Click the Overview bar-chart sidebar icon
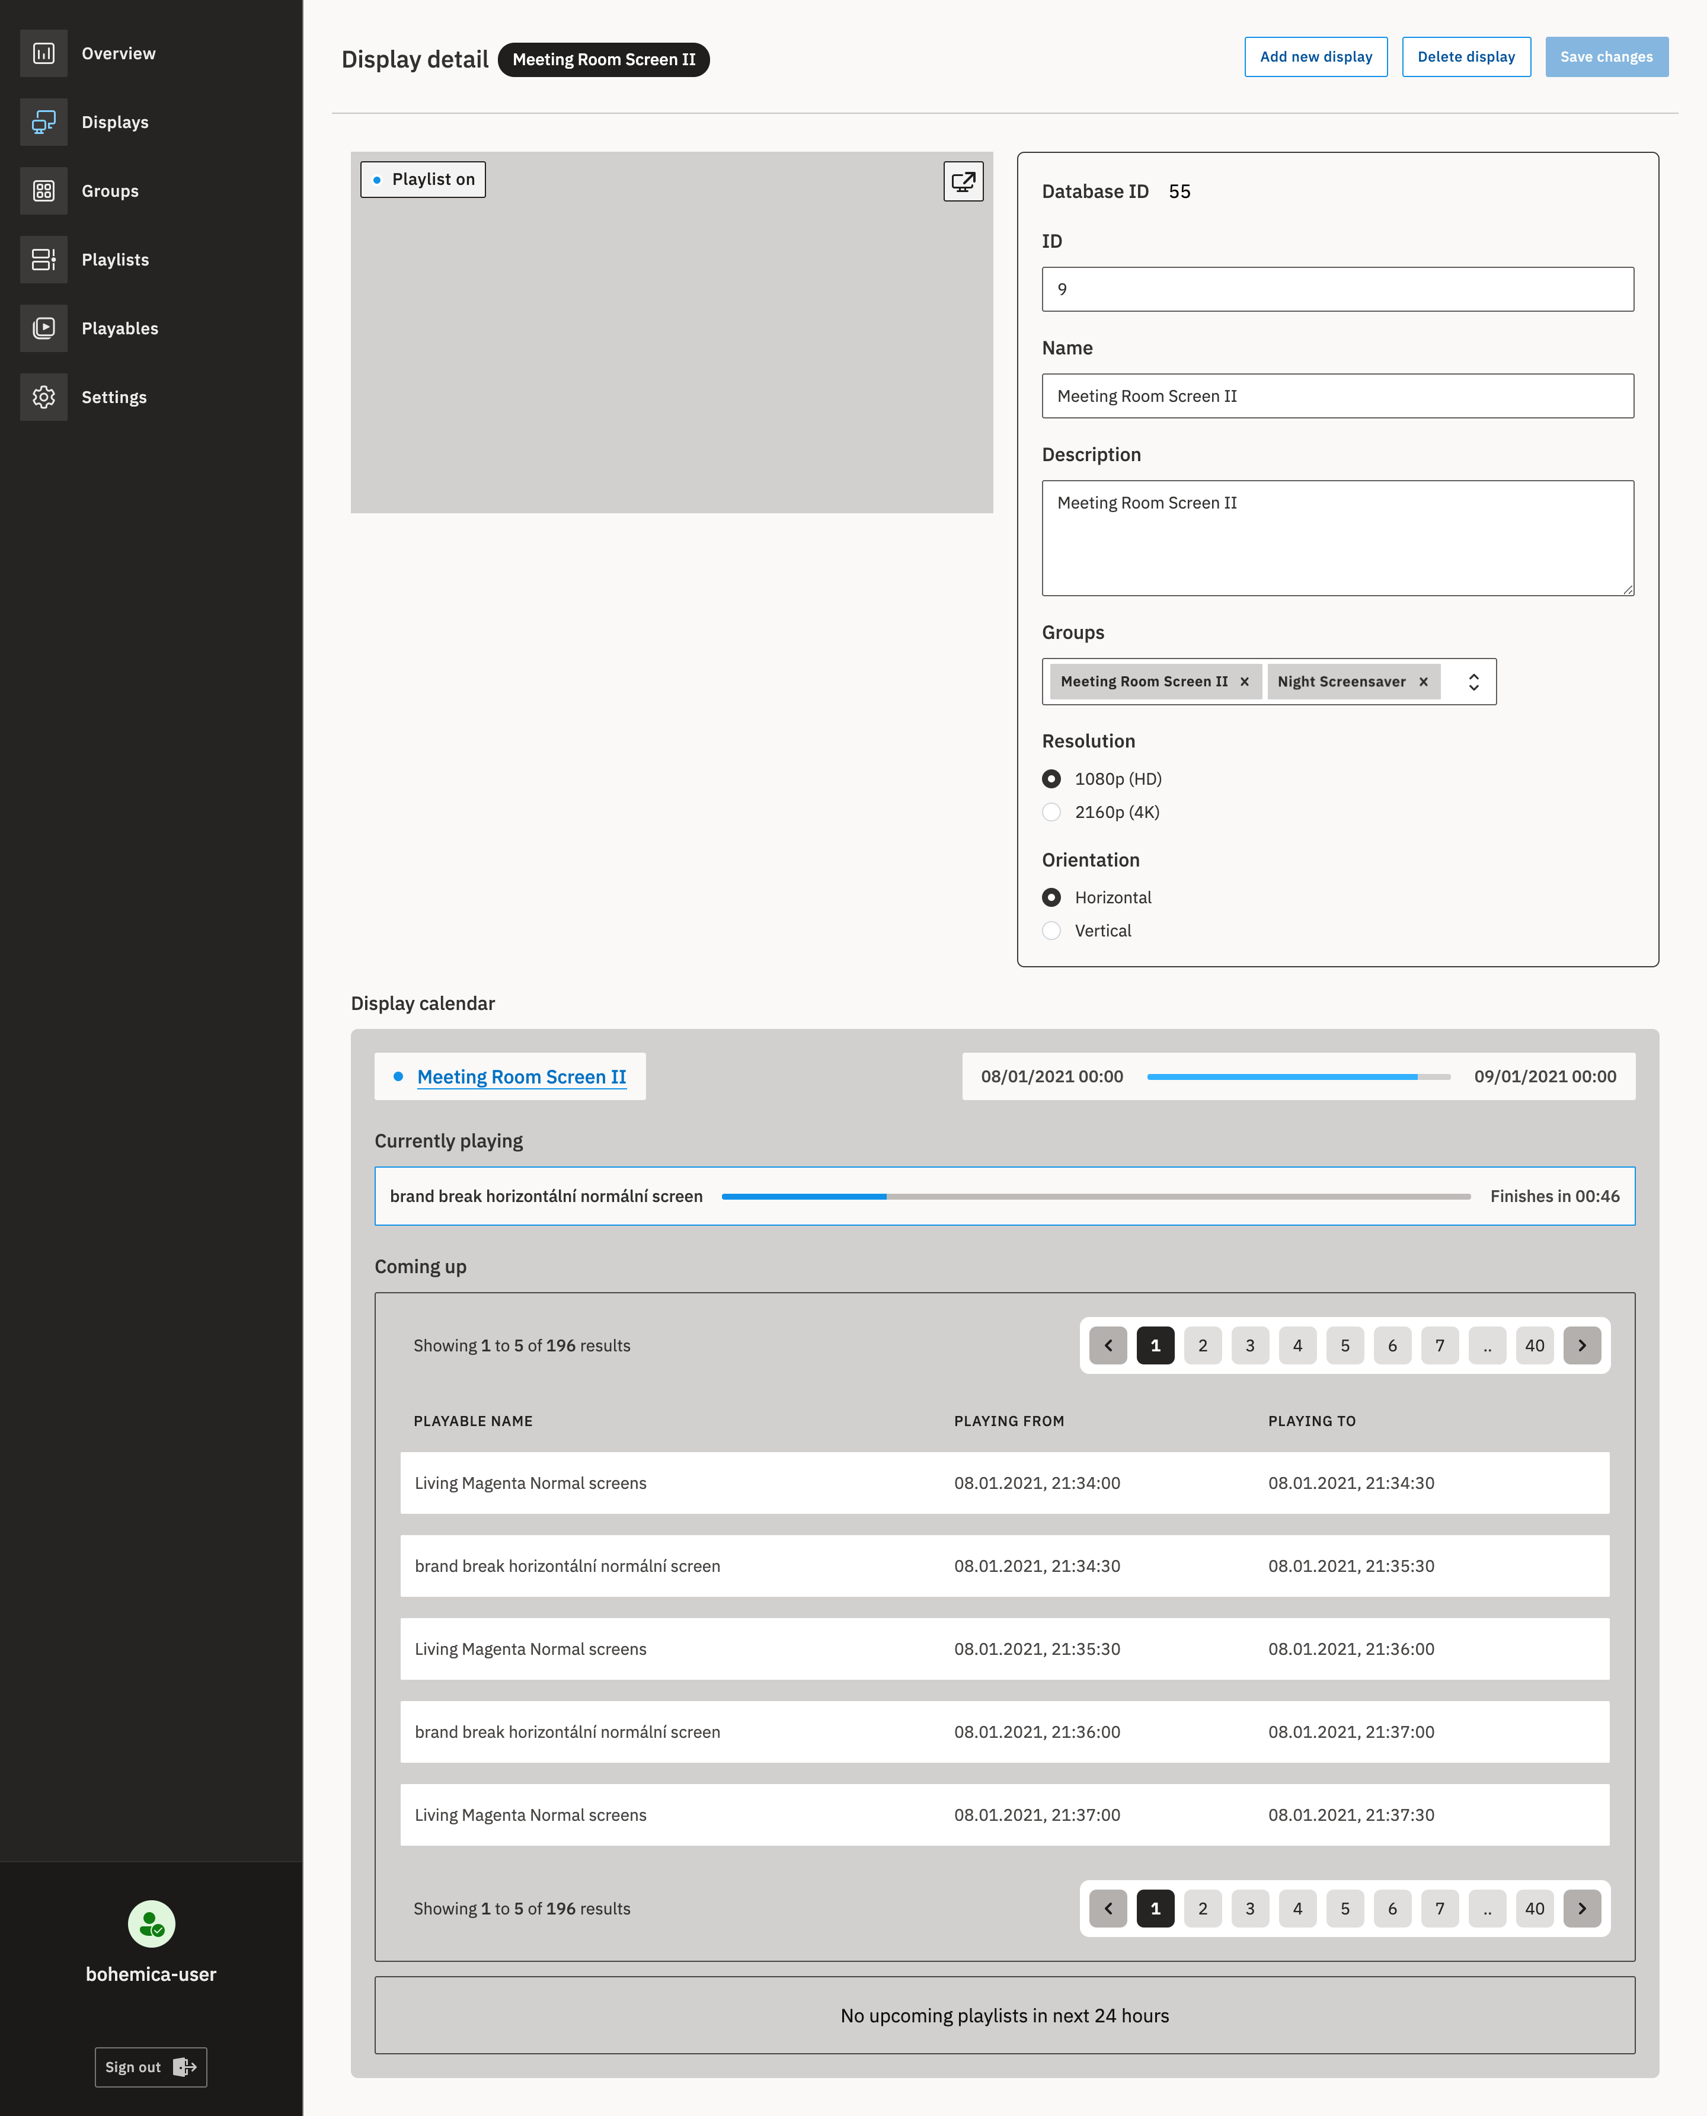Image resolution: width=1707 pixels, height=2116 pixels. tap(43, 53)
